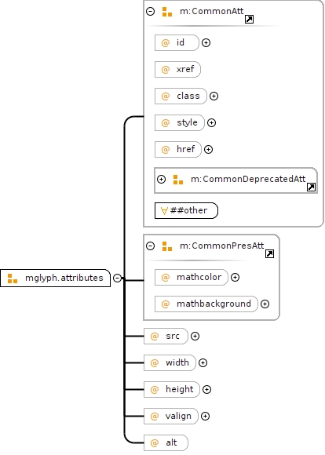Select the xref attribute node
Image resolution: width=325 pixels, height=455 pixels.
[177, 69]
